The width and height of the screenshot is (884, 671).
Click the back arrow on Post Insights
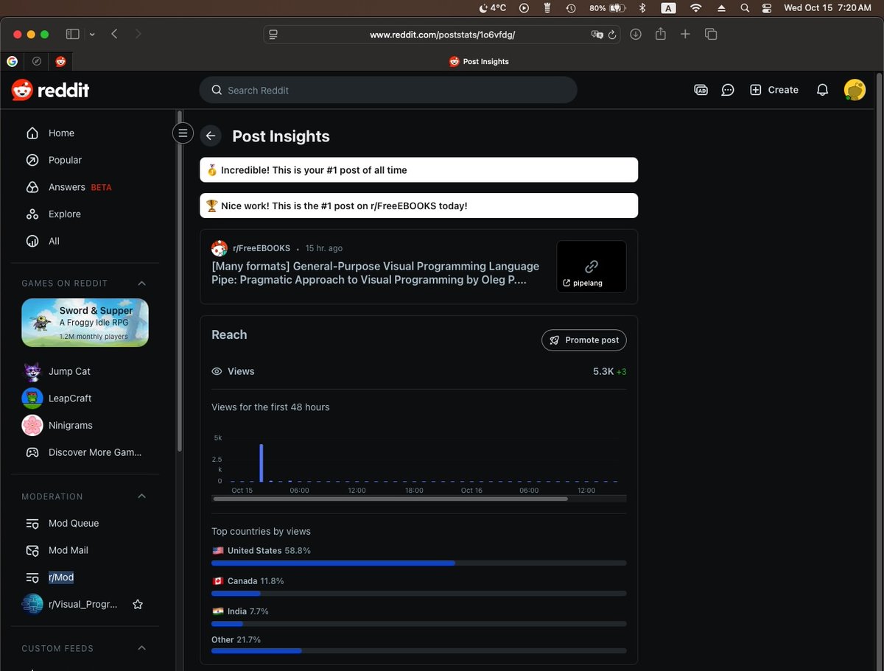[x=211, y=136]
